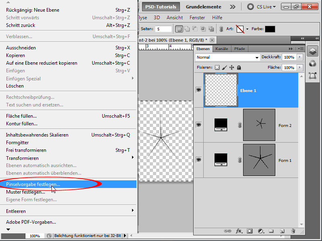This screenshot has width=322, height=241.
Task: Choose the exclude overlapping shape areas icon
Action: (211, 29)
